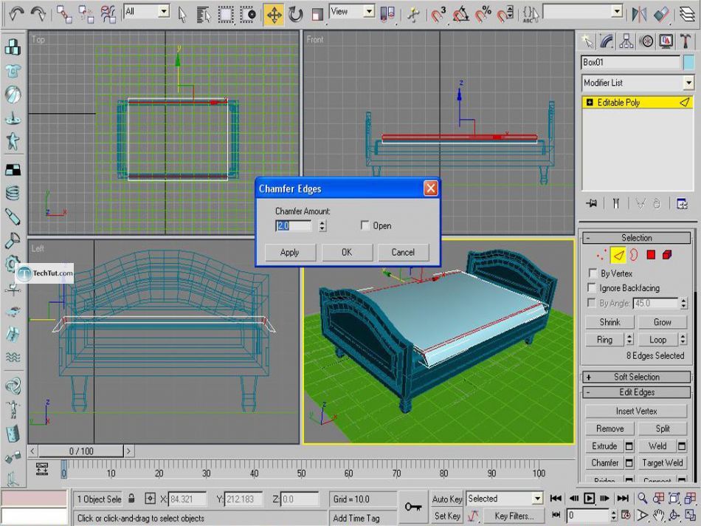Viewport: 701px width, 526px height.
Task: Click the Shrink selection button
Action: pyautogui.click(x=610, y=322)
